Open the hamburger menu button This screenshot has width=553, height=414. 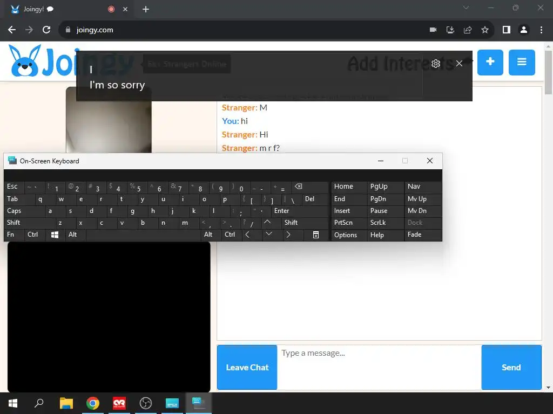click(x=522, y=63)
